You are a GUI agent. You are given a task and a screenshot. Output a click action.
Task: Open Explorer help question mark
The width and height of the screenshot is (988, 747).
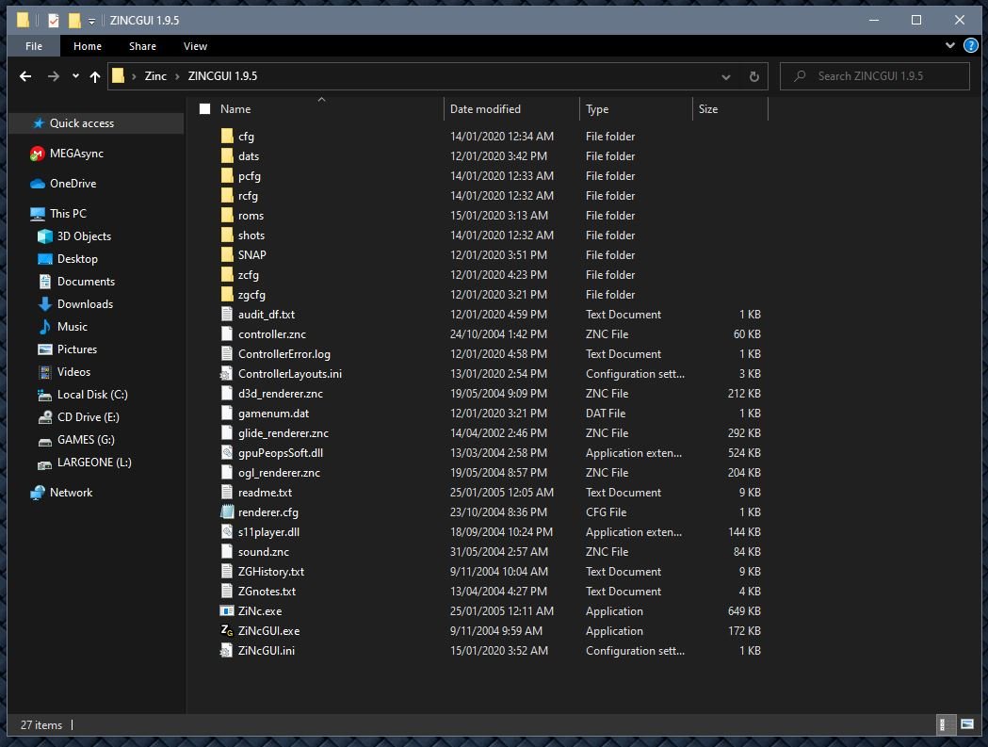971,45
